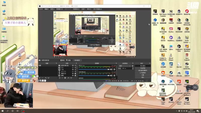Screen dimensions: 201x113
Task: Open the Apex Legends desktop shortcut
Action: pyautogui.click(x=187, y=57)
